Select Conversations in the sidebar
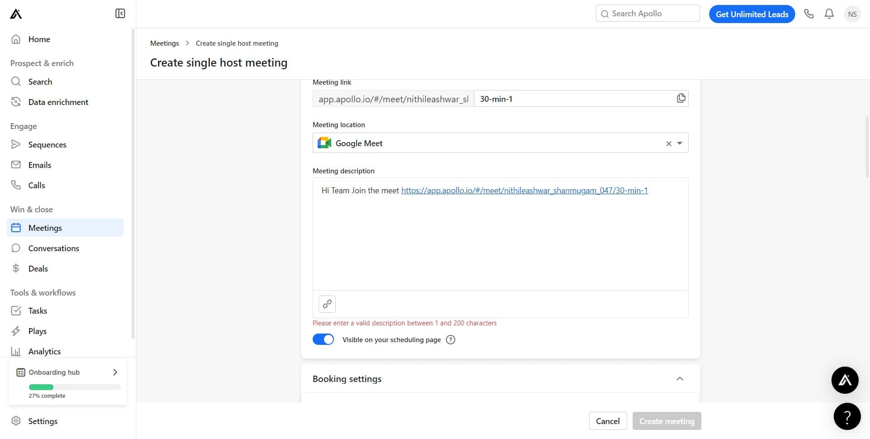The height and width of the screenshot is (439, 870). (53, 248)
